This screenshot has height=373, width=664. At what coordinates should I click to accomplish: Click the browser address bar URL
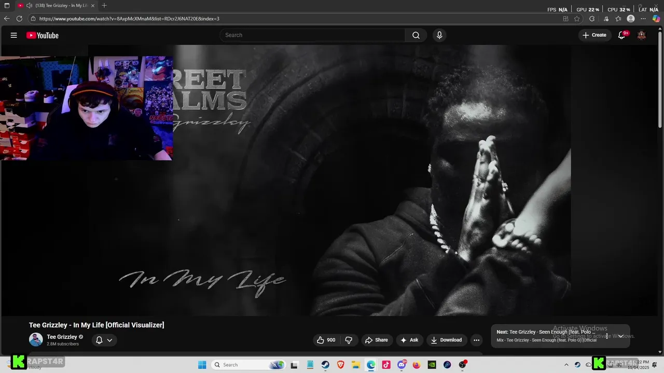(x=129, y=19)
